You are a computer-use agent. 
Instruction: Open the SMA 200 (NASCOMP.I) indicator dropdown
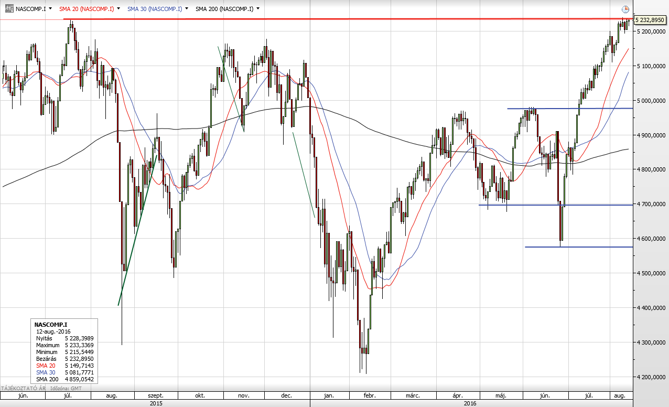tap(258, 9)
